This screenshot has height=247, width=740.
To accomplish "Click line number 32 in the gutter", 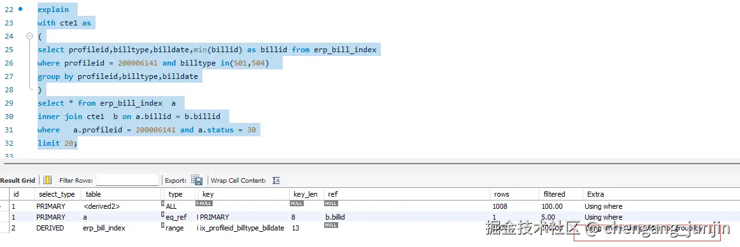I will tap(8, 143).
